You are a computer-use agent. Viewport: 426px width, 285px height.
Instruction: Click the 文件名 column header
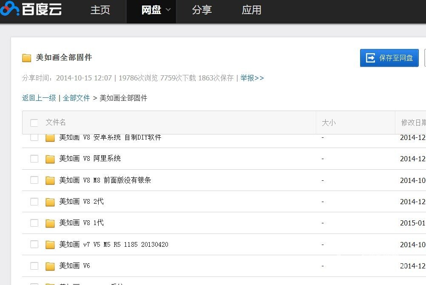[x=56, y=123]
